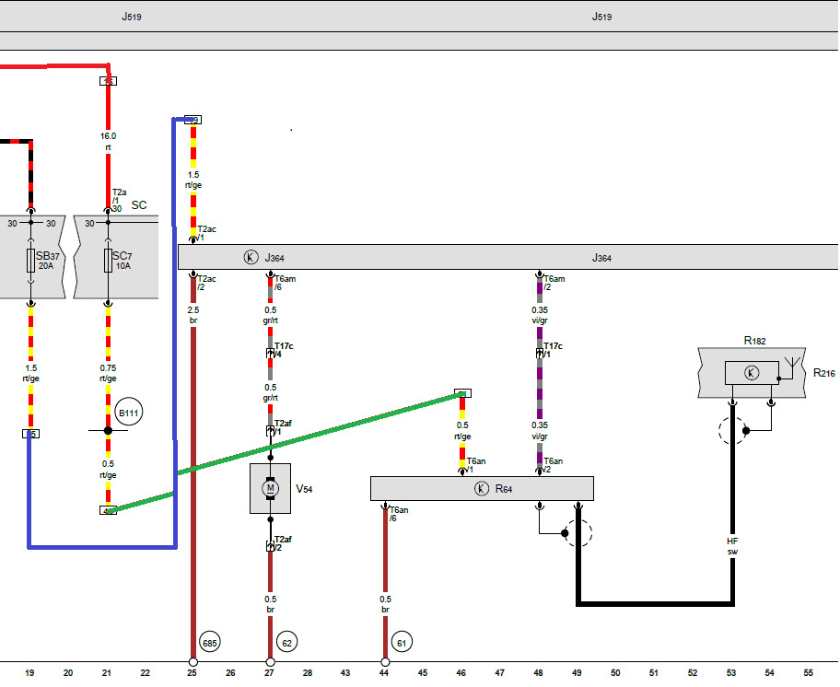
Task: Click the 0.5 rt/ge label below B111
Action: [x=108, y=469]
